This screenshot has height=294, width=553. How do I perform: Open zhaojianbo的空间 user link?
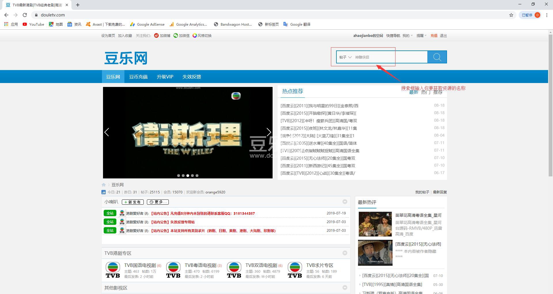[x=368, y=36]
